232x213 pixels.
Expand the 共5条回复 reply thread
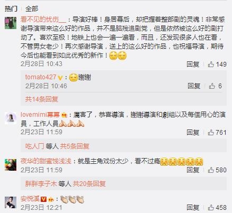[x=75, y=146]
